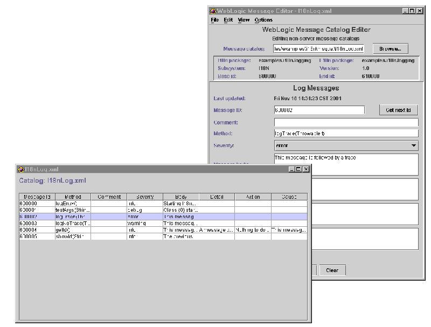Click the Last updated timestamp text
Viewport: 431px width, 327px height.
point(308,99)
